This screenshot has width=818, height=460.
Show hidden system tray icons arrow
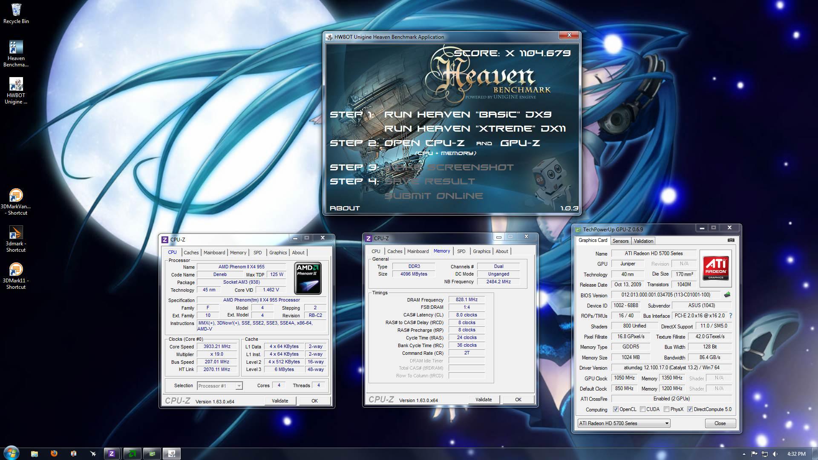point(744,454)
